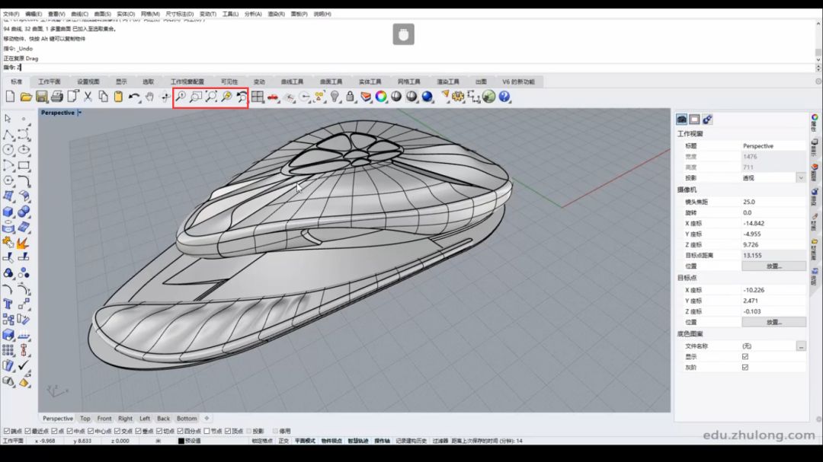The width and height of the screenshot is (823, 462).
Task: Paste from clipboard toolbar icon
Action: [119, 97]
